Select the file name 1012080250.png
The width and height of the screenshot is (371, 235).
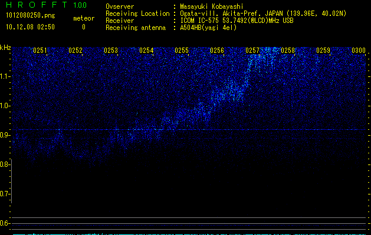click(31, 16)
